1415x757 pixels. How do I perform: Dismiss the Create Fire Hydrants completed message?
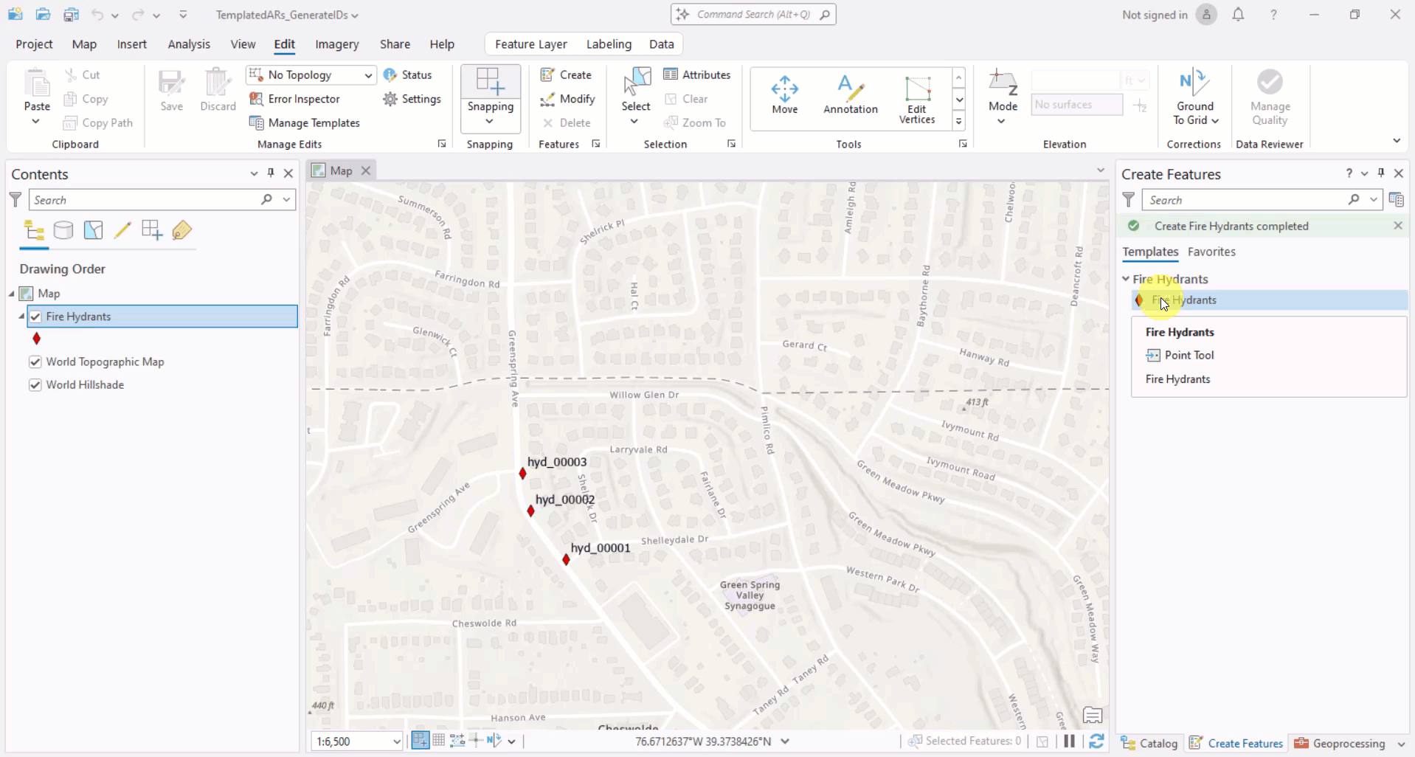pyautogui.click(x=1398, y=226)
